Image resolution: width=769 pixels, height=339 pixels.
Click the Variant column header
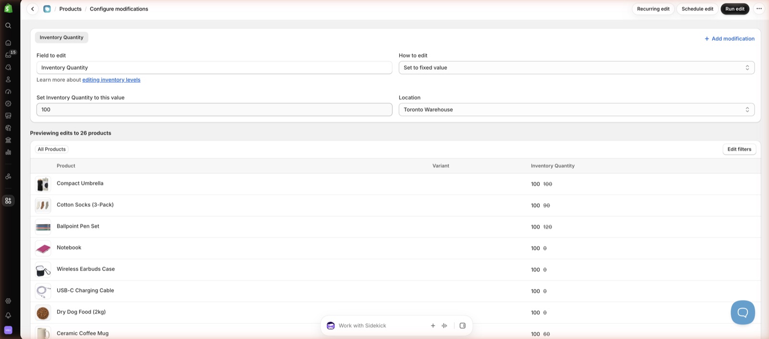(441, 166)
